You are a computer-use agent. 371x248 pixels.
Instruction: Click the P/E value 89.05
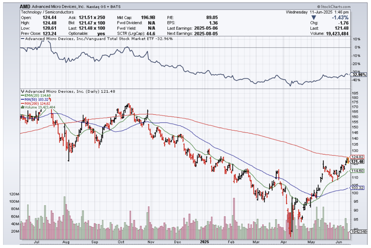coord(212,17)
